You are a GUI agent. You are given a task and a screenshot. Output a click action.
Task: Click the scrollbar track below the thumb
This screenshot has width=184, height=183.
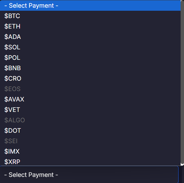coord(182,165)
